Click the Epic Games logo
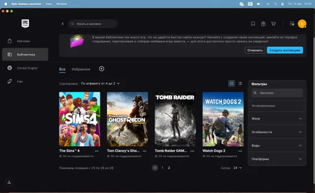This screenshot has width=315, height=193. [x=25, y=24]
